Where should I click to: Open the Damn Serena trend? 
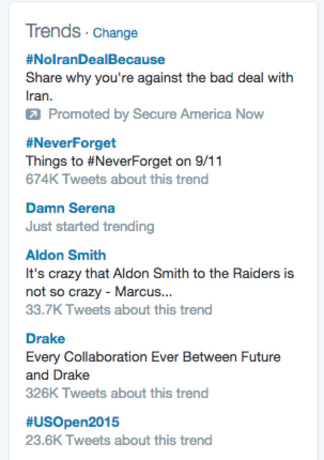click(70, 208)
